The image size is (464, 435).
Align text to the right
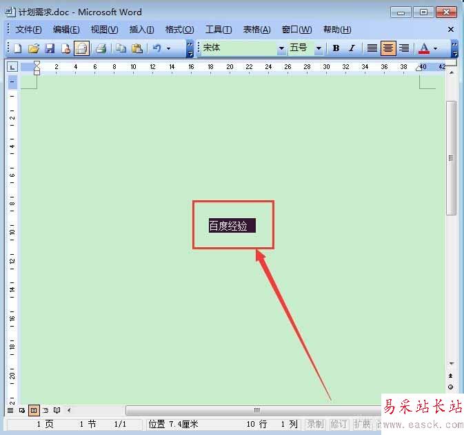pyautogui.click(x=404, y=48)
